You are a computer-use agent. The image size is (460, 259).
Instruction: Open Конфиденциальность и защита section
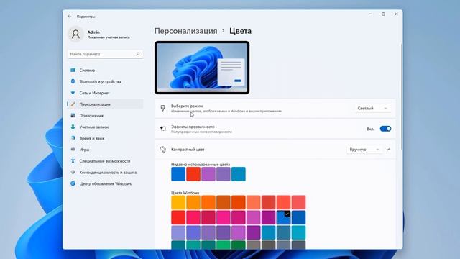(x=106, y=172)
